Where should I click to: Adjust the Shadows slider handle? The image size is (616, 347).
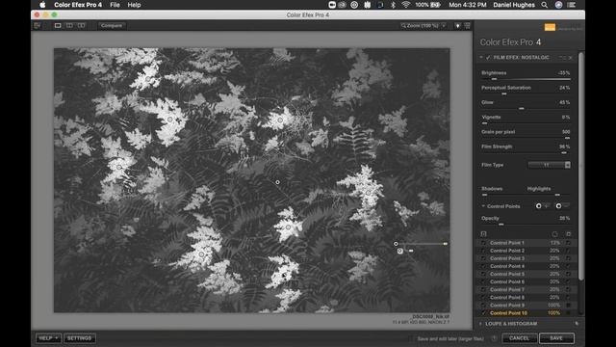tap(484, 195)
